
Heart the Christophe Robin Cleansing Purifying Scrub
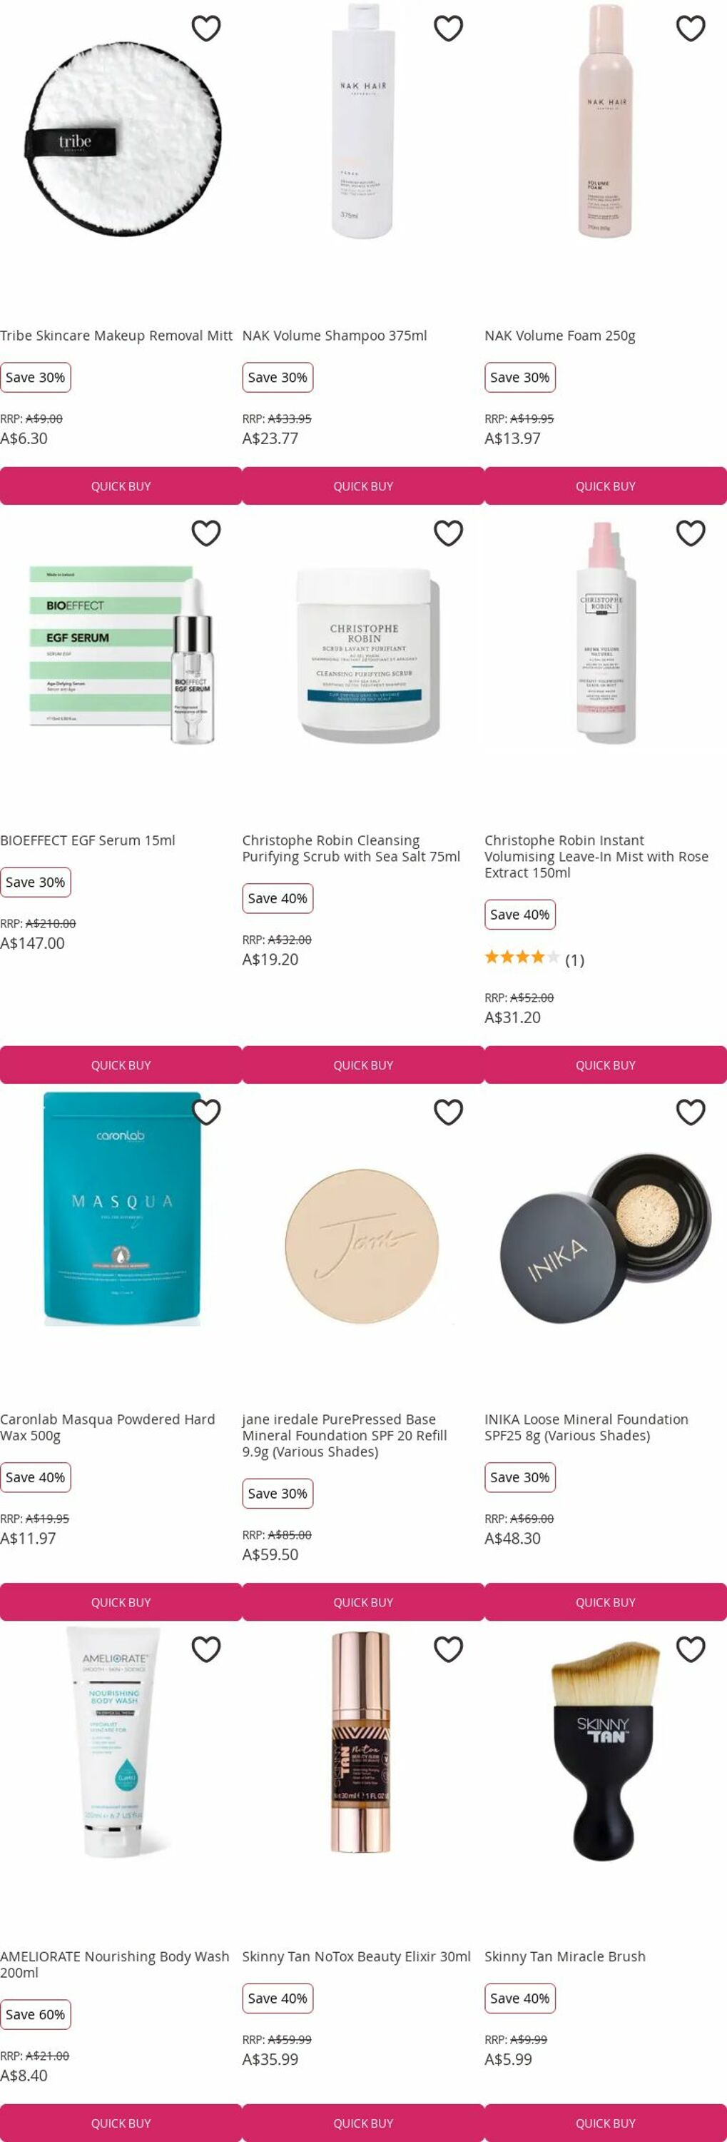[x=449, y=533]
